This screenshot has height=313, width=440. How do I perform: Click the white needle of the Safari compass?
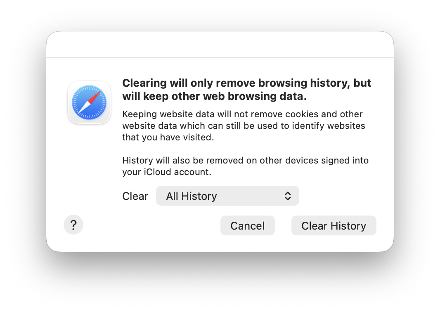pos(84,108)
